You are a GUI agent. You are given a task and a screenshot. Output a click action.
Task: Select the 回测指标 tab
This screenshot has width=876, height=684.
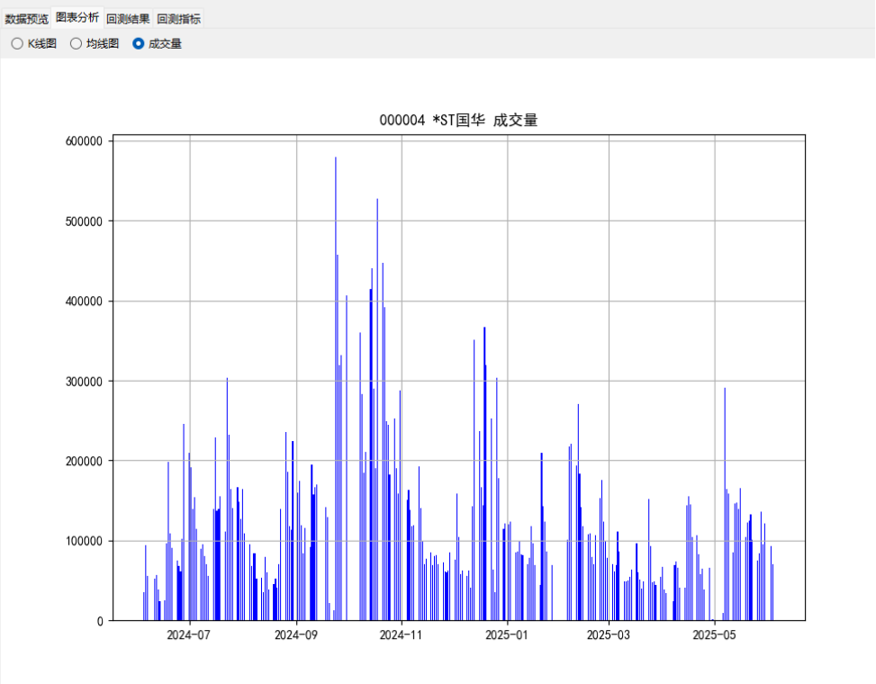point(178,19)
